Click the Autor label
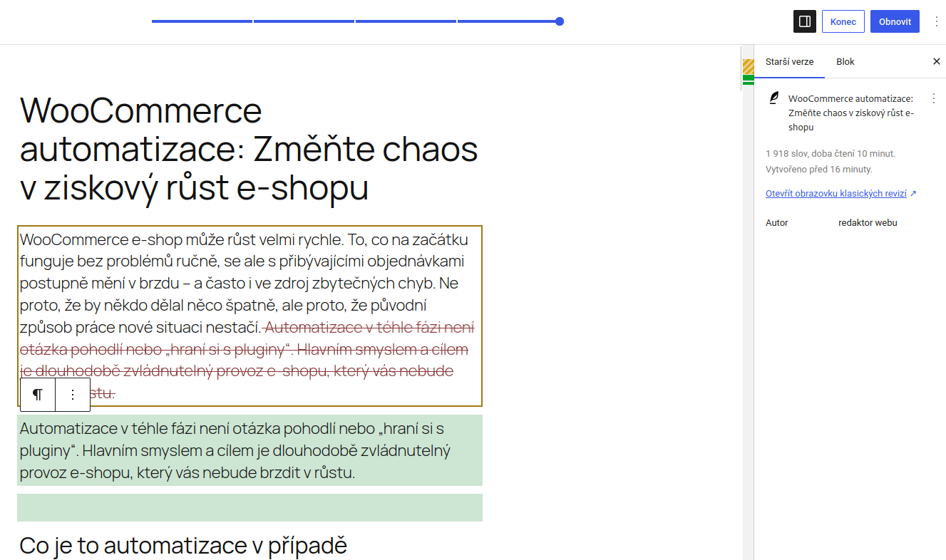The width and height of the screenshot is (946, 560). [x=777, y=223]
